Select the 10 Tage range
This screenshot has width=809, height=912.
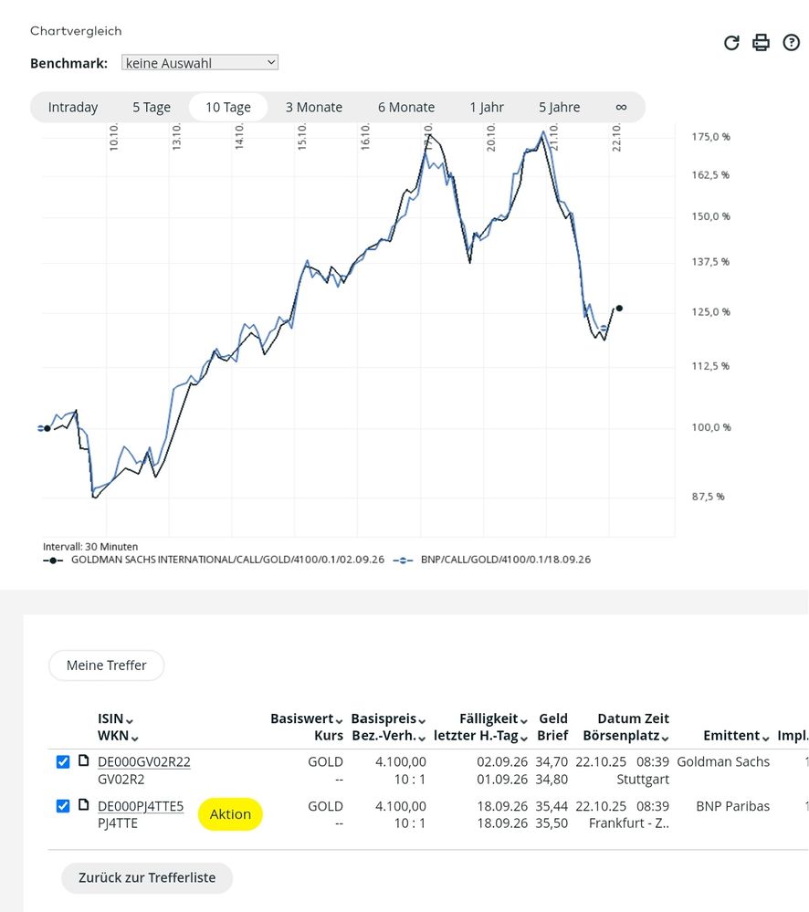(x=228, y=107)
